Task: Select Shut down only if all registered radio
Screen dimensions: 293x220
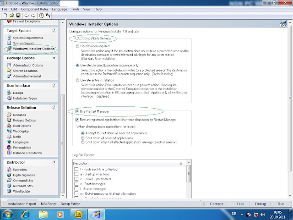Action: (x=82, y=142)
